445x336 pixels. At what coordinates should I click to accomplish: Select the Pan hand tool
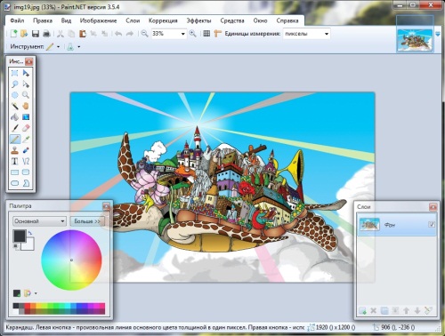[x=26, y=106]
